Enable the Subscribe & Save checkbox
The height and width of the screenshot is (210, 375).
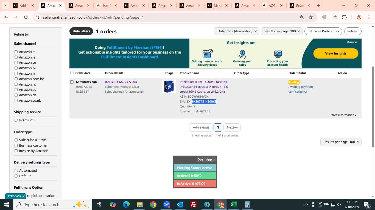click(x=16, y=140)
